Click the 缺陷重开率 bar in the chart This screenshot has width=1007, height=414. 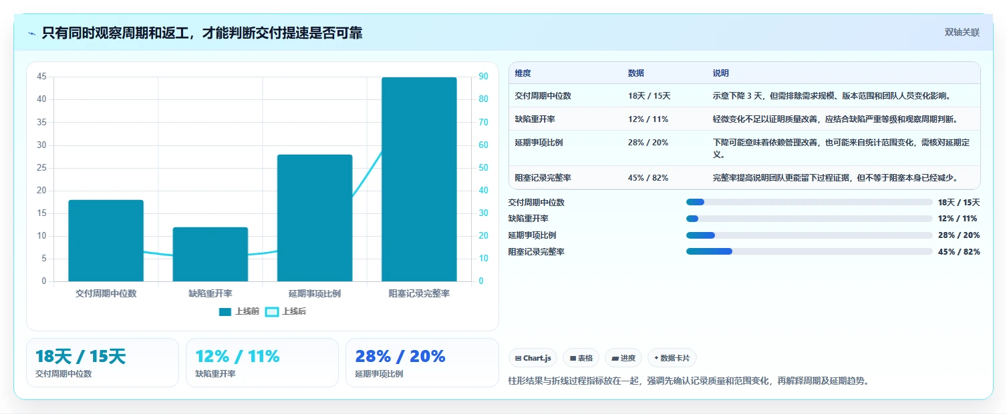210,254
